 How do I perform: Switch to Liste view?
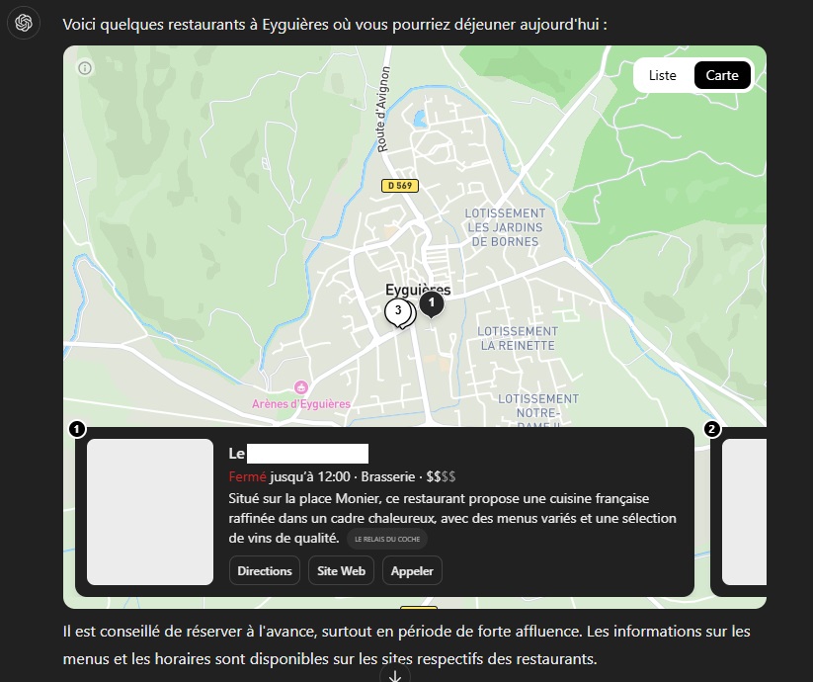[663, 75]
